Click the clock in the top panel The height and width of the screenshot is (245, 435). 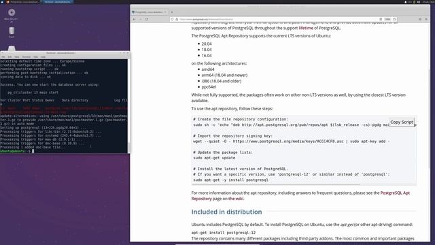coord(428,2)
